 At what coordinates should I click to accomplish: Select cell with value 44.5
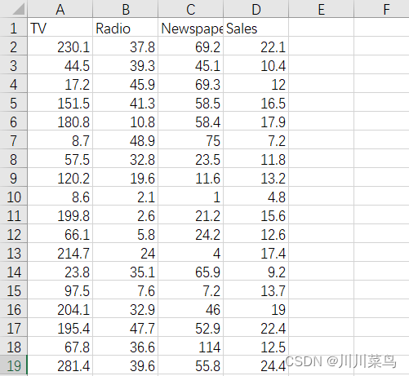(60, 65)
